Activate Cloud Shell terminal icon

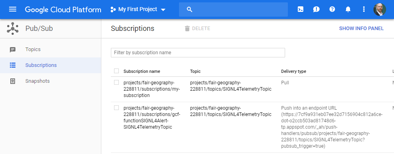click(300, 10)
